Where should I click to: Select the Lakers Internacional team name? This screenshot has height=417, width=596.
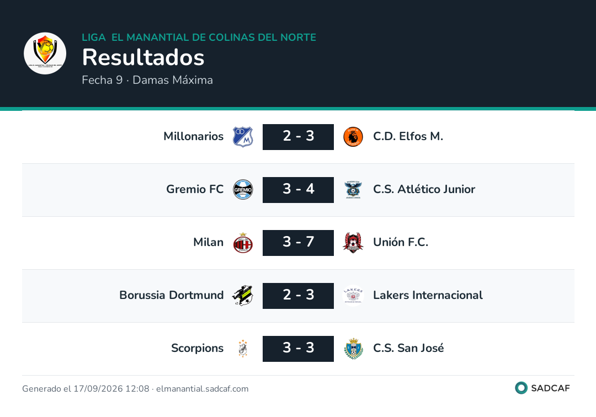(428, 295)
